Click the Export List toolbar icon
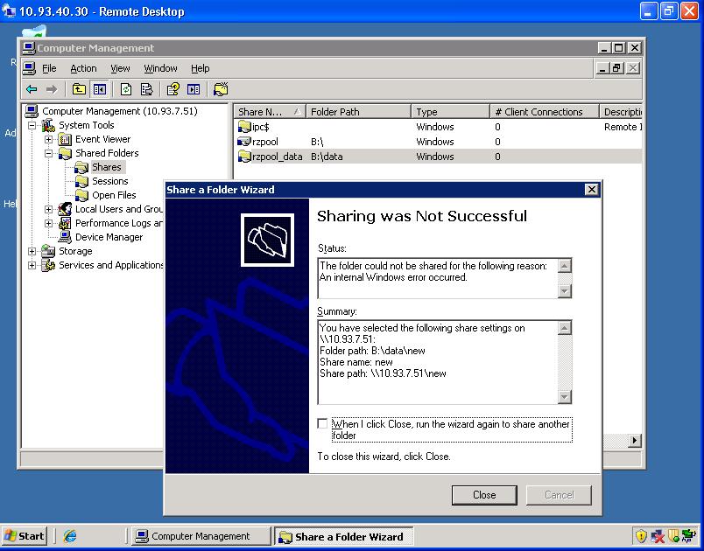704x551 pixels. click(146, 89)
